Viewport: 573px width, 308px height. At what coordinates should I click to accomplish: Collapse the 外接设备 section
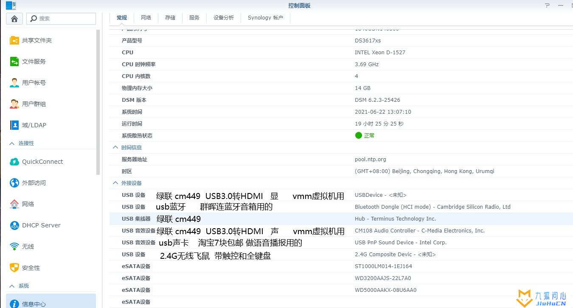(115, 183)
